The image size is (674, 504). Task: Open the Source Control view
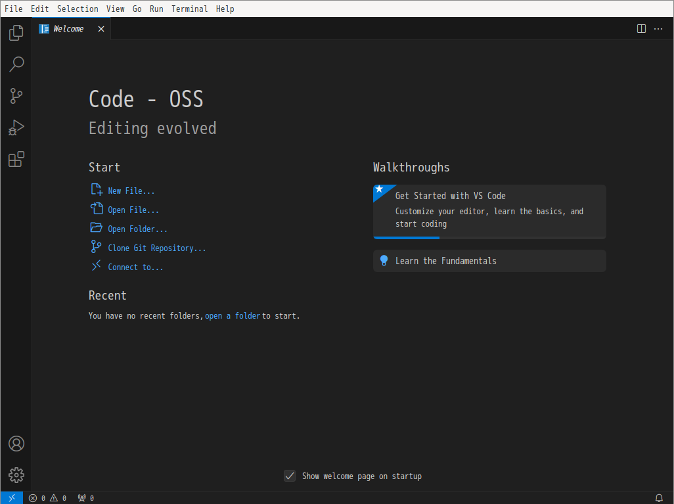[16, 96]
